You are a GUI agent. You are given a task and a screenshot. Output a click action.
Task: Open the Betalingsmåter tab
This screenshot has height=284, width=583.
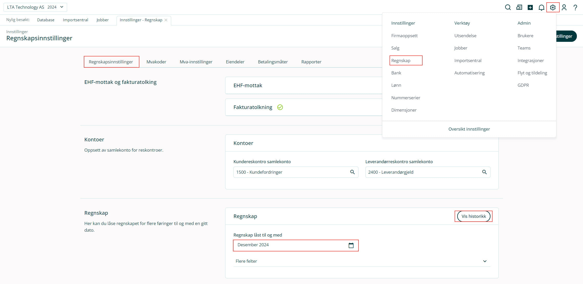point(273,62)
